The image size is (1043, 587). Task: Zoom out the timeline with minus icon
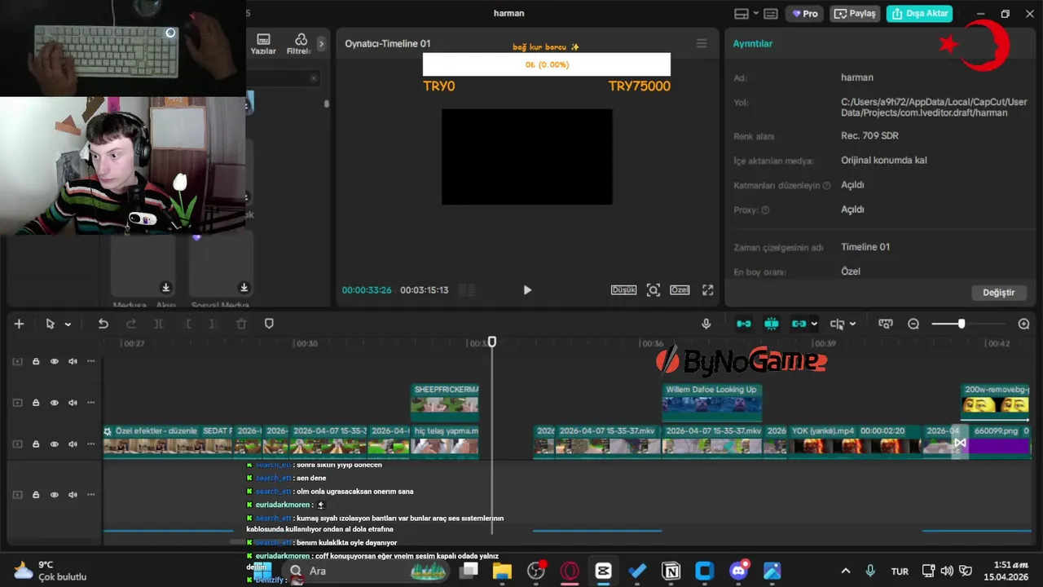pos(913,324)
